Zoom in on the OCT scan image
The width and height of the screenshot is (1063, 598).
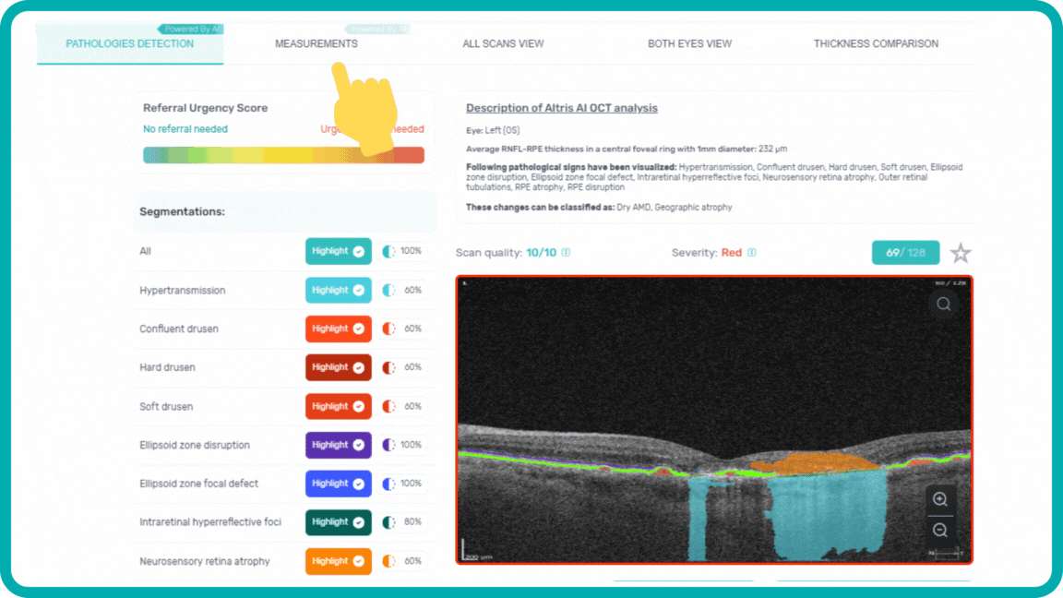tap(939, 499)
